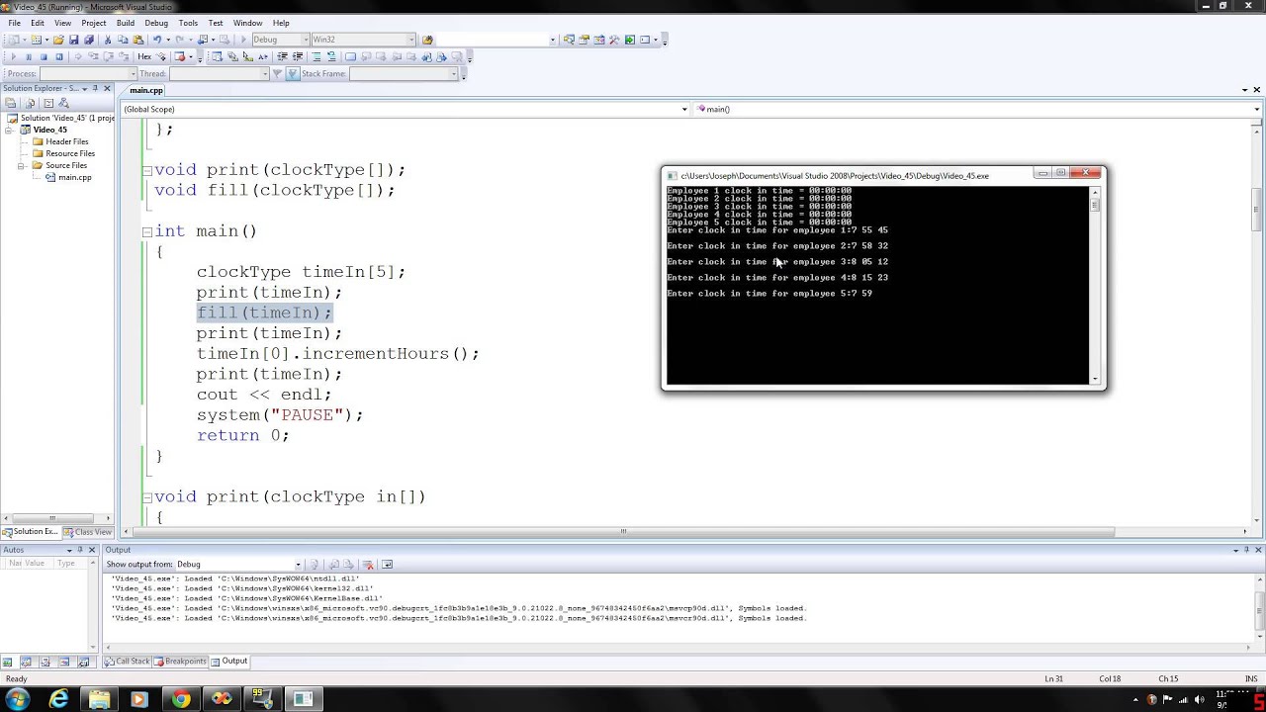Open Internet Explorer from the taskbar
Screen dimensions: 1266x712
click(x=59, y=699)
